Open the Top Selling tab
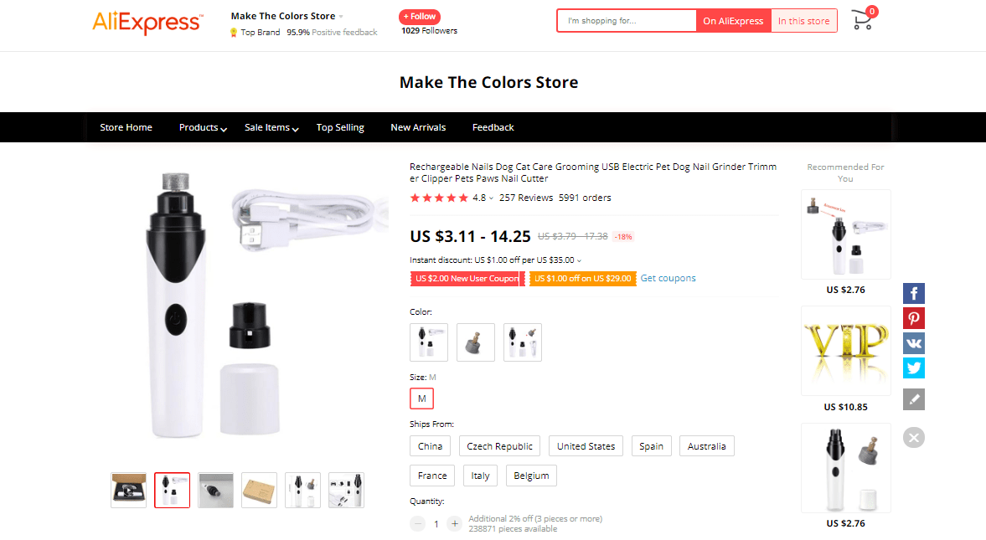This screenshot has height=540, width=986. (x=340, y=128)
